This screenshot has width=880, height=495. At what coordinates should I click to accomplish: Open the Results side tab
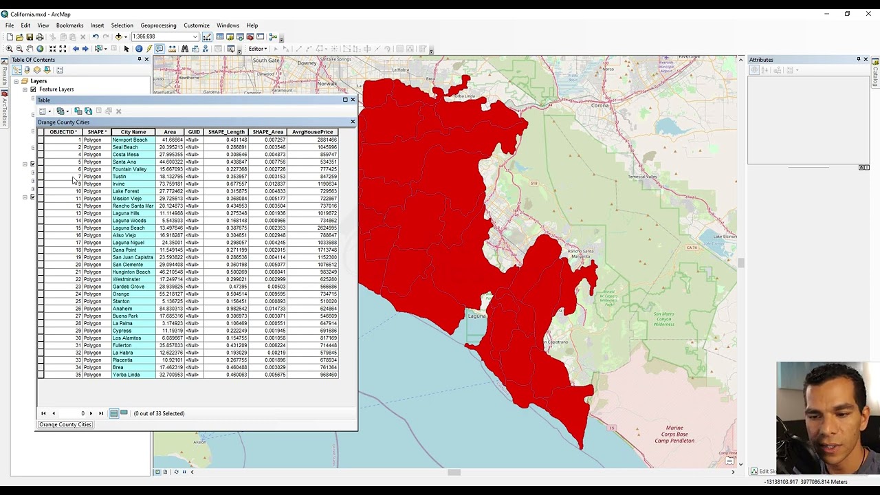[x=4, y=74]
